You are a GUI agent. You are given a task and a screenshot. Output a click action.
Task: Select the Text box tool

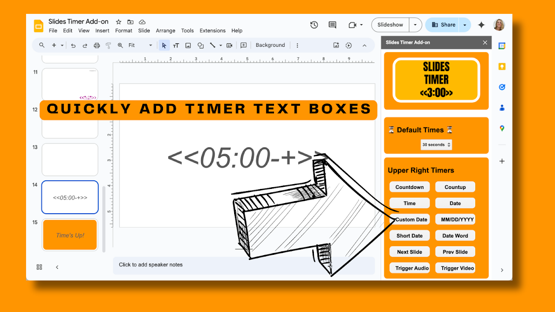pyautogui.click(x=176, y=45)
